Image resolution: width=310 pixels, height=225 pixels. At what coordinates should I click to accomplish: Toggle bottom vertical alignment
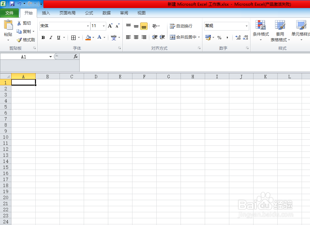pyautogui.click(x=144, y=26)
